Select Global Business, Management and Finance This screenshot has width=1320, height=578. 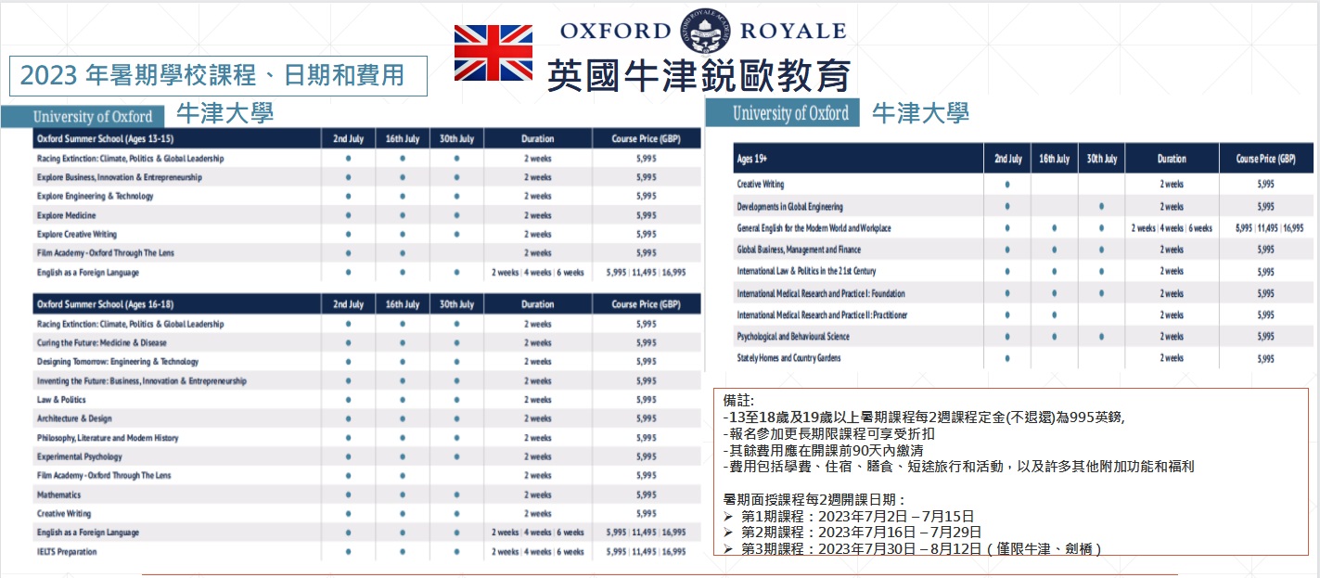(799, 250)
